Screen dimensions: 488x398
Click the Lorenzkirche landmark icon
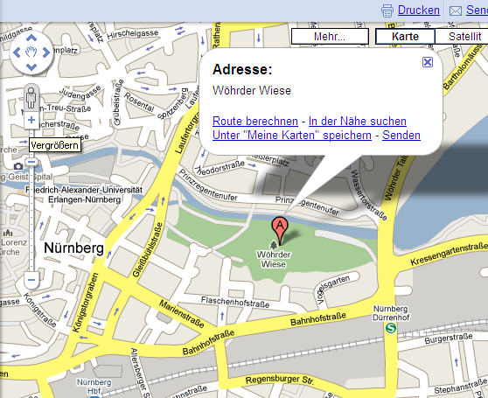(8, 233)
